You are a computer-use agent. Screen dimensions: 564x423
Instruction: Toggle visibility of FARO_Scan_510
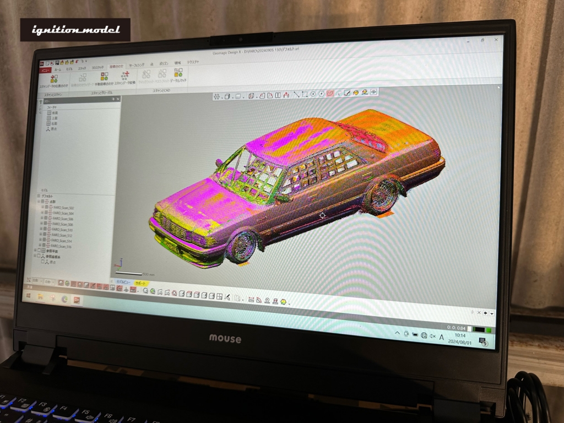pyautogui.click(x=45, y=229)
